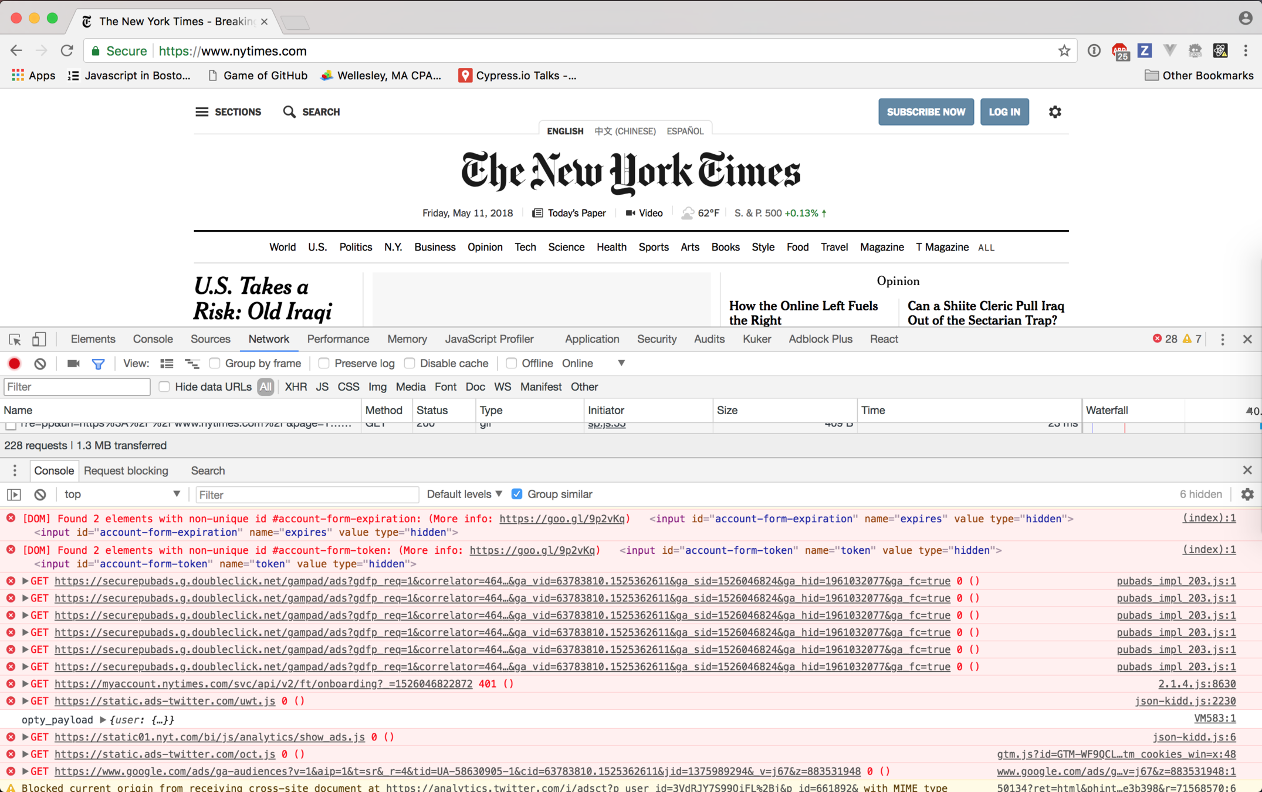Show the console sidebar icon
The image size is (1262, 792).
[x=14, y=495]
